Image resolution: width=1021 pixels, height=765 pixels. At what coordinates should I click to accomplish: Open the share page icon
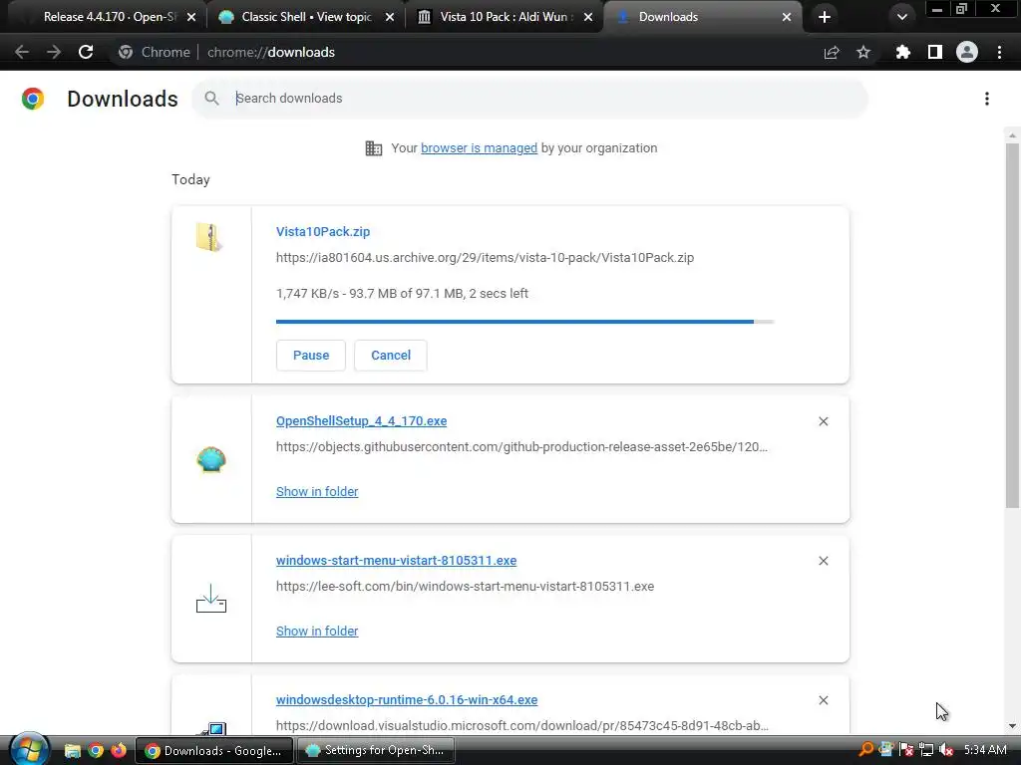pos(832,52)
